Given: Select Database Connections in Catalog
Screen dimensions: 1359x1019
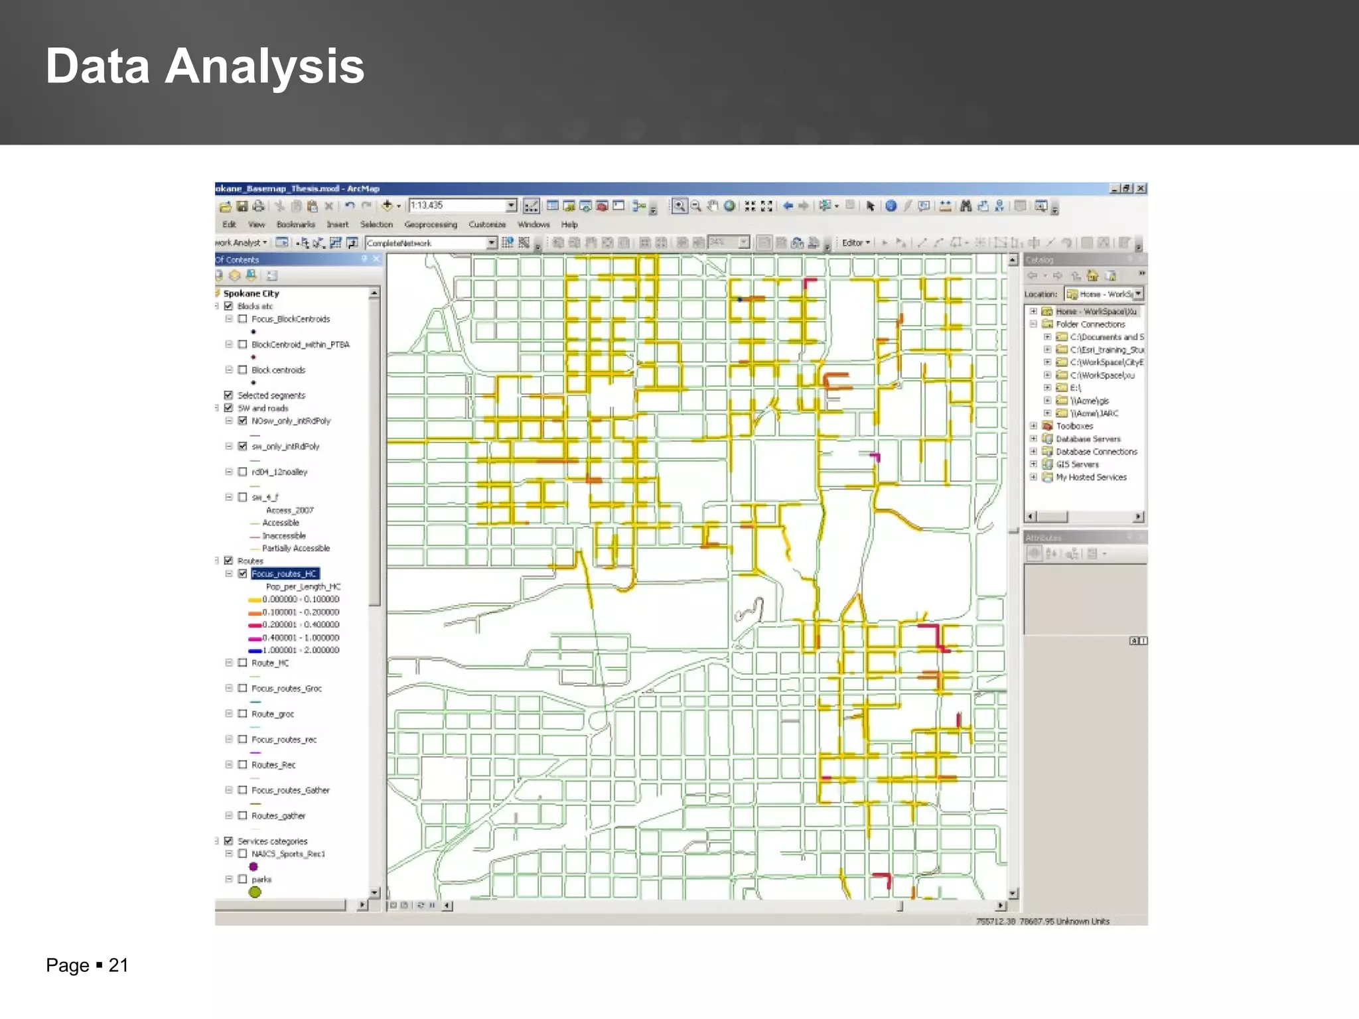Looking at the screenshot, I should pyautogui.click(x=1096, y=452).
